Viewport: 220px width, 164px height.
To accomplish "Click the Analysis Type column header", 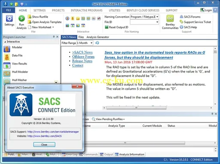I will 116,126.
